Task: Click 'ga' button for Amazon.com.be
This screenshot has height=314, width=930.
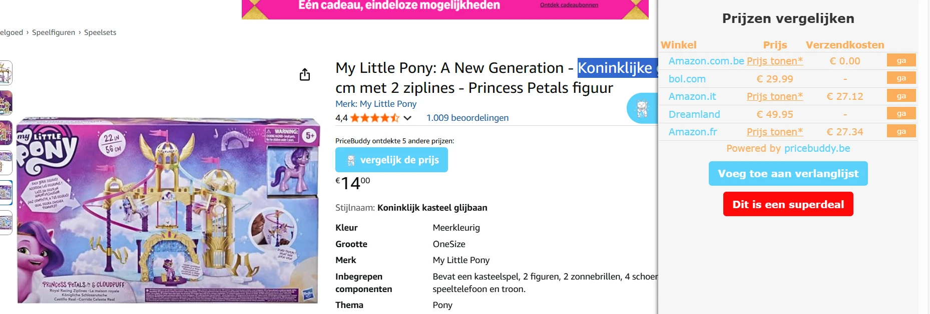Action: (x=901, y=60)
